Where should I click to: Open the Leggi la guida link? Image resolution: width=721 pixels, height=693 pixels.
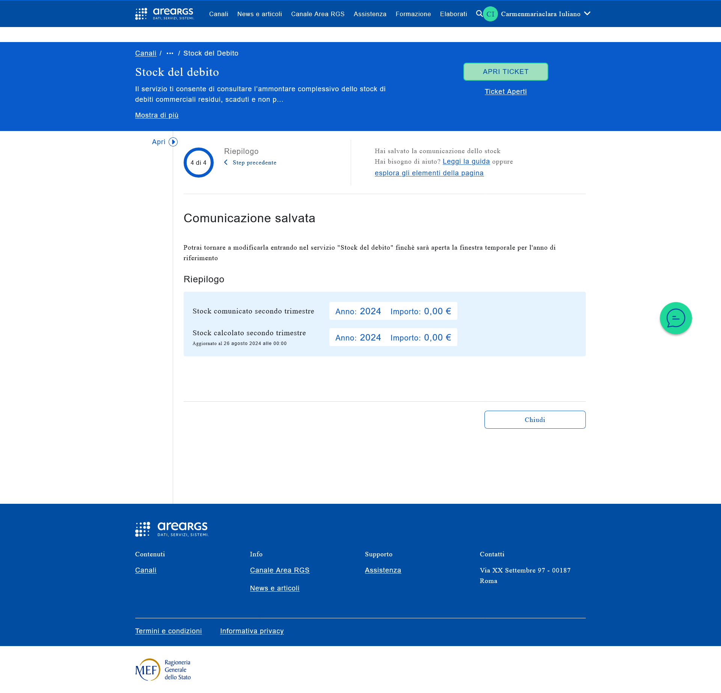tap(466, 161)
